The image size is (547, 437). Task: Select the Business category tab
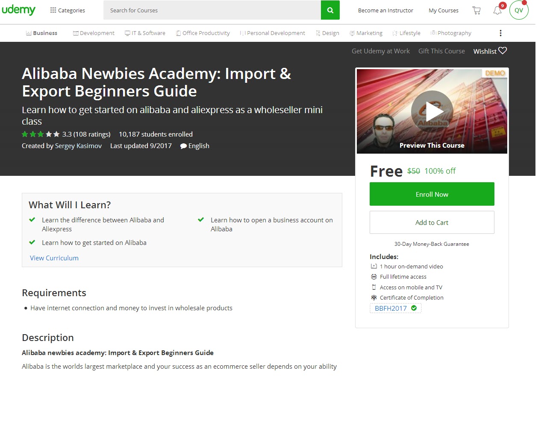pyautogui.click(x=41, y=33)
